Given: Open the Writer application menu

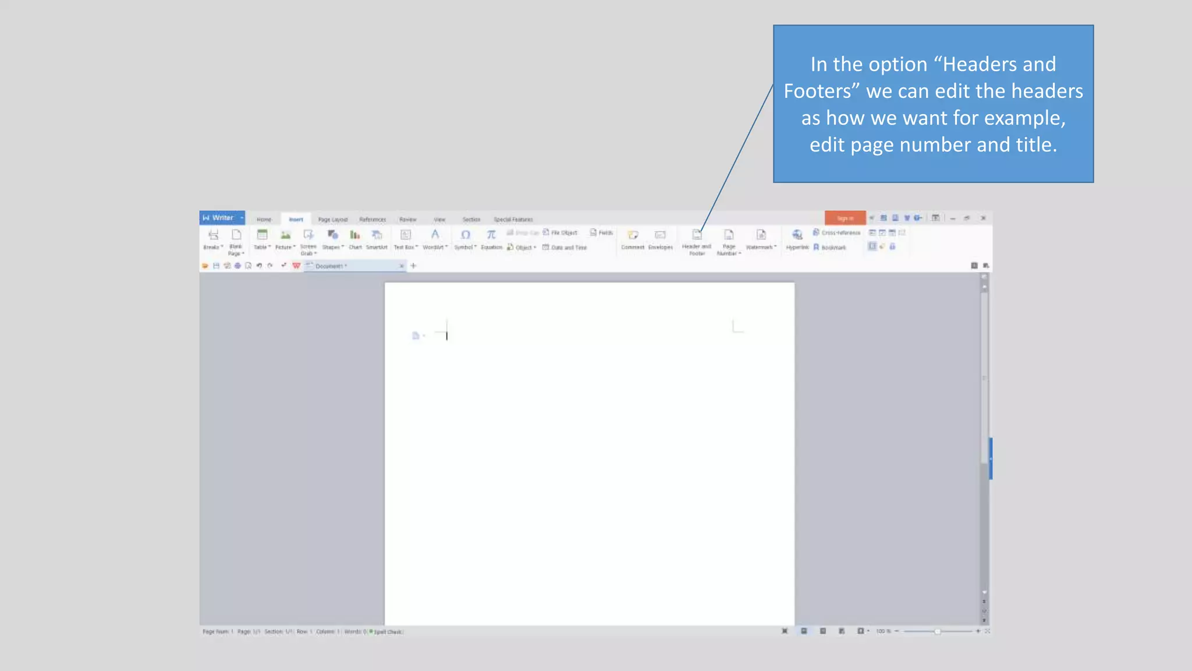Looking at the screenshot, I should coord(222,218).
